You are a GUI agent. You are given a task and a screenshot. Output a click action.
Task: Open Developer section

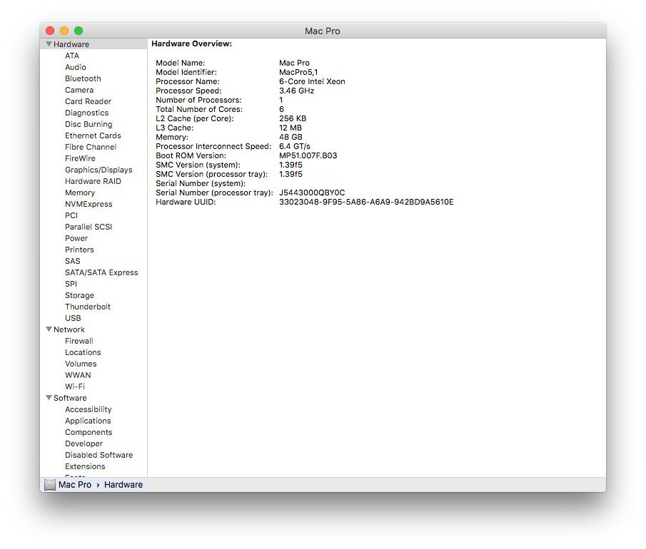(84, 443)
